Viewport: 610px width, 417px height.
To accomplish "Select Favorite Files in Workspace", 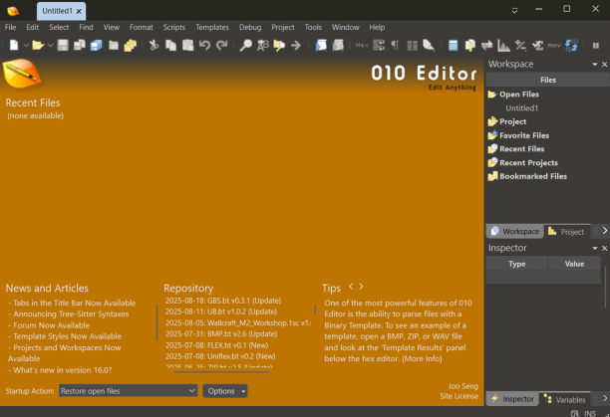I will coord(524,135).
